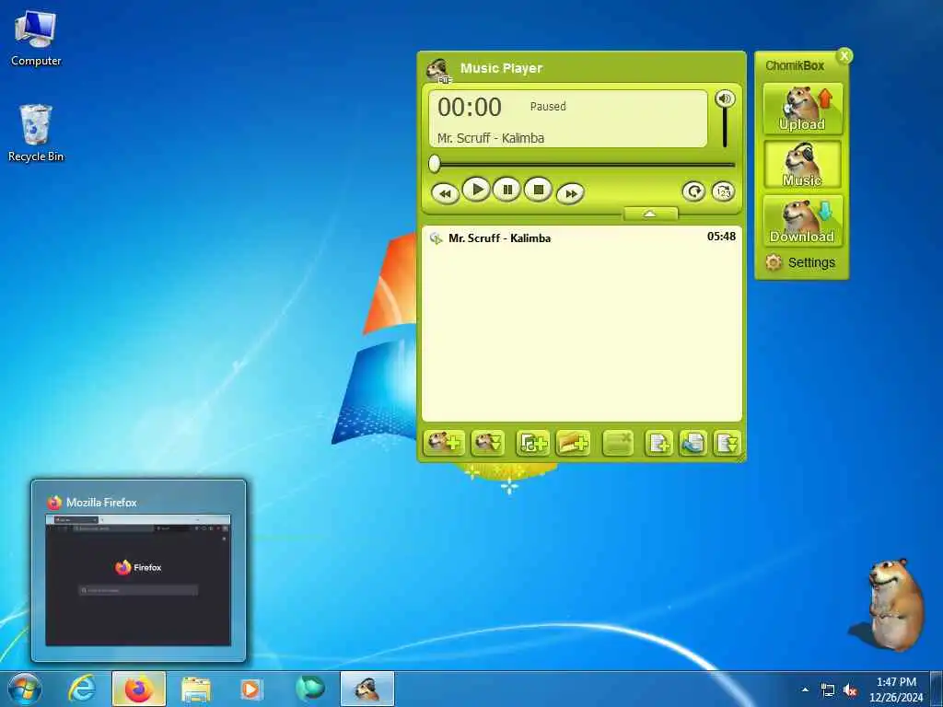Click the Firefox taskbar icon
943x707 pixels.
(138, 689)
